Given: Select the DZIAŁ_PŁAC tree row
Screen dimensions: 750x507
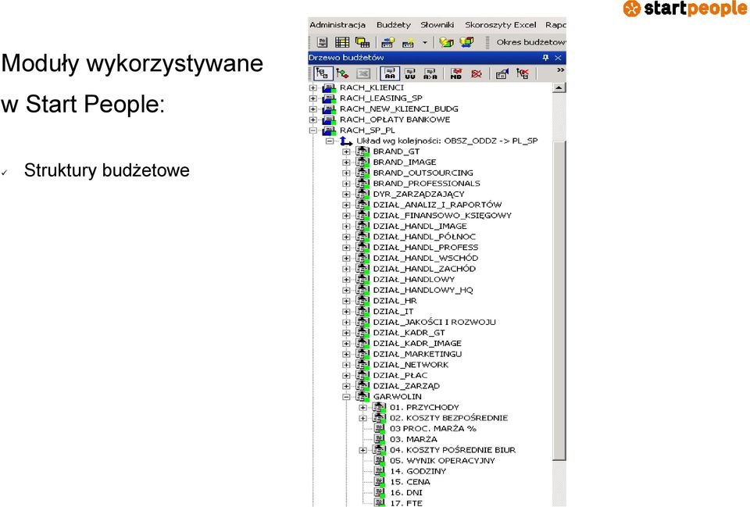Looking at the screenshot, I should point(400,376).
